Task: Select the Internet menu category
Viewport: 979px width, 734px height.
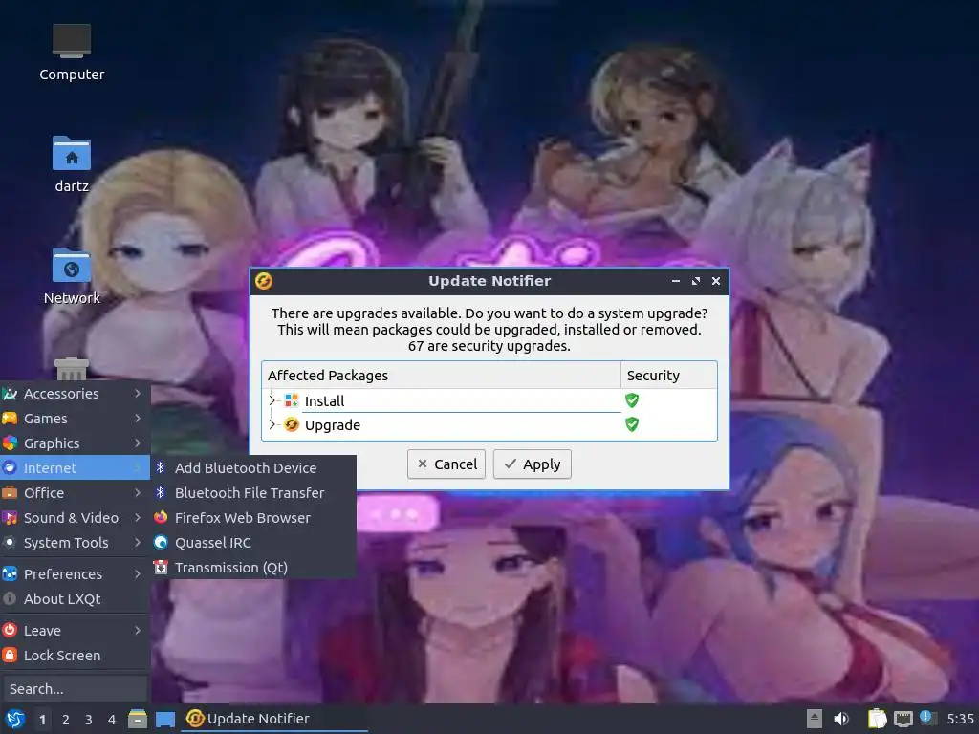Action: (x=75, y=468)
